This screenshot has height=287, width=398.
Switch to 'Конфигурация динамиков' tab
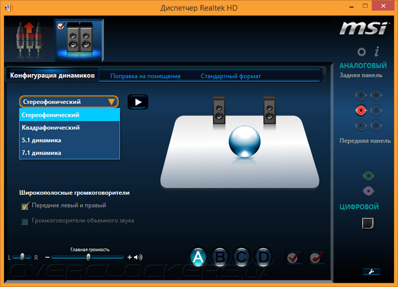pos(53,75)
